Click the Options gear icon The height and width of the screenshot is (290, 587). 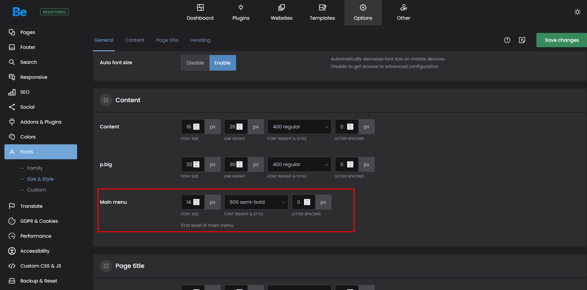tap(363, 7)
